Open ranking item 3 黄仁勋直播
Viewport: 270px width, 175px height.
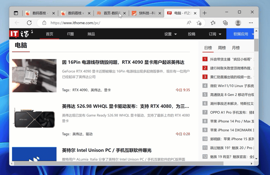pos(232,77)
